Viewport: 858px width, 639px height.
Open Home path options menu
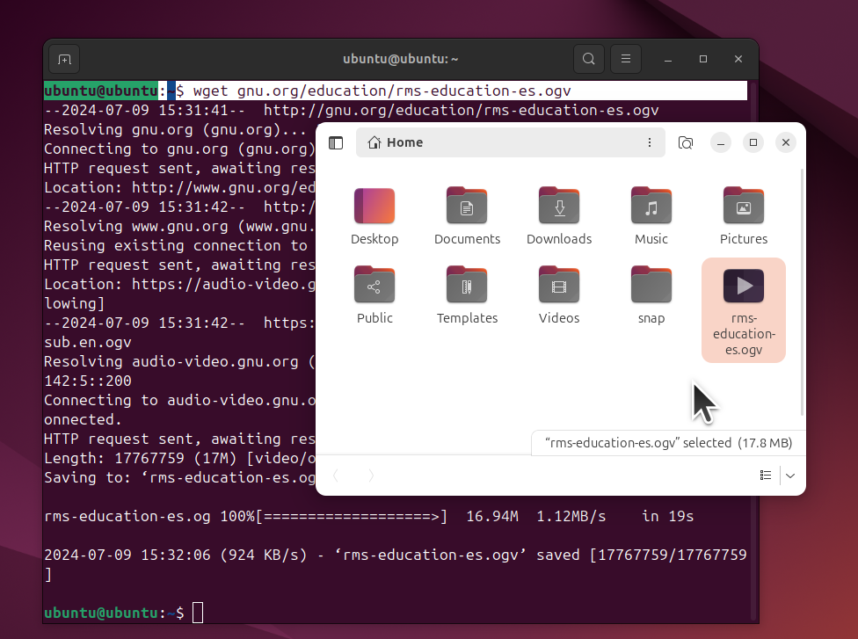(x=650, y=142)
